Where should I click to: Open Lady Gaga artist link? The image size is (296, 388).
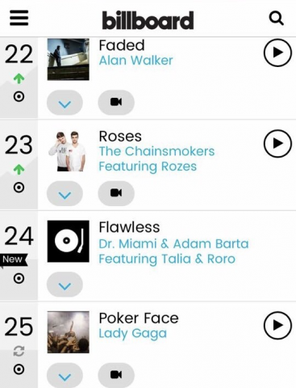click(x=133, y=333)
